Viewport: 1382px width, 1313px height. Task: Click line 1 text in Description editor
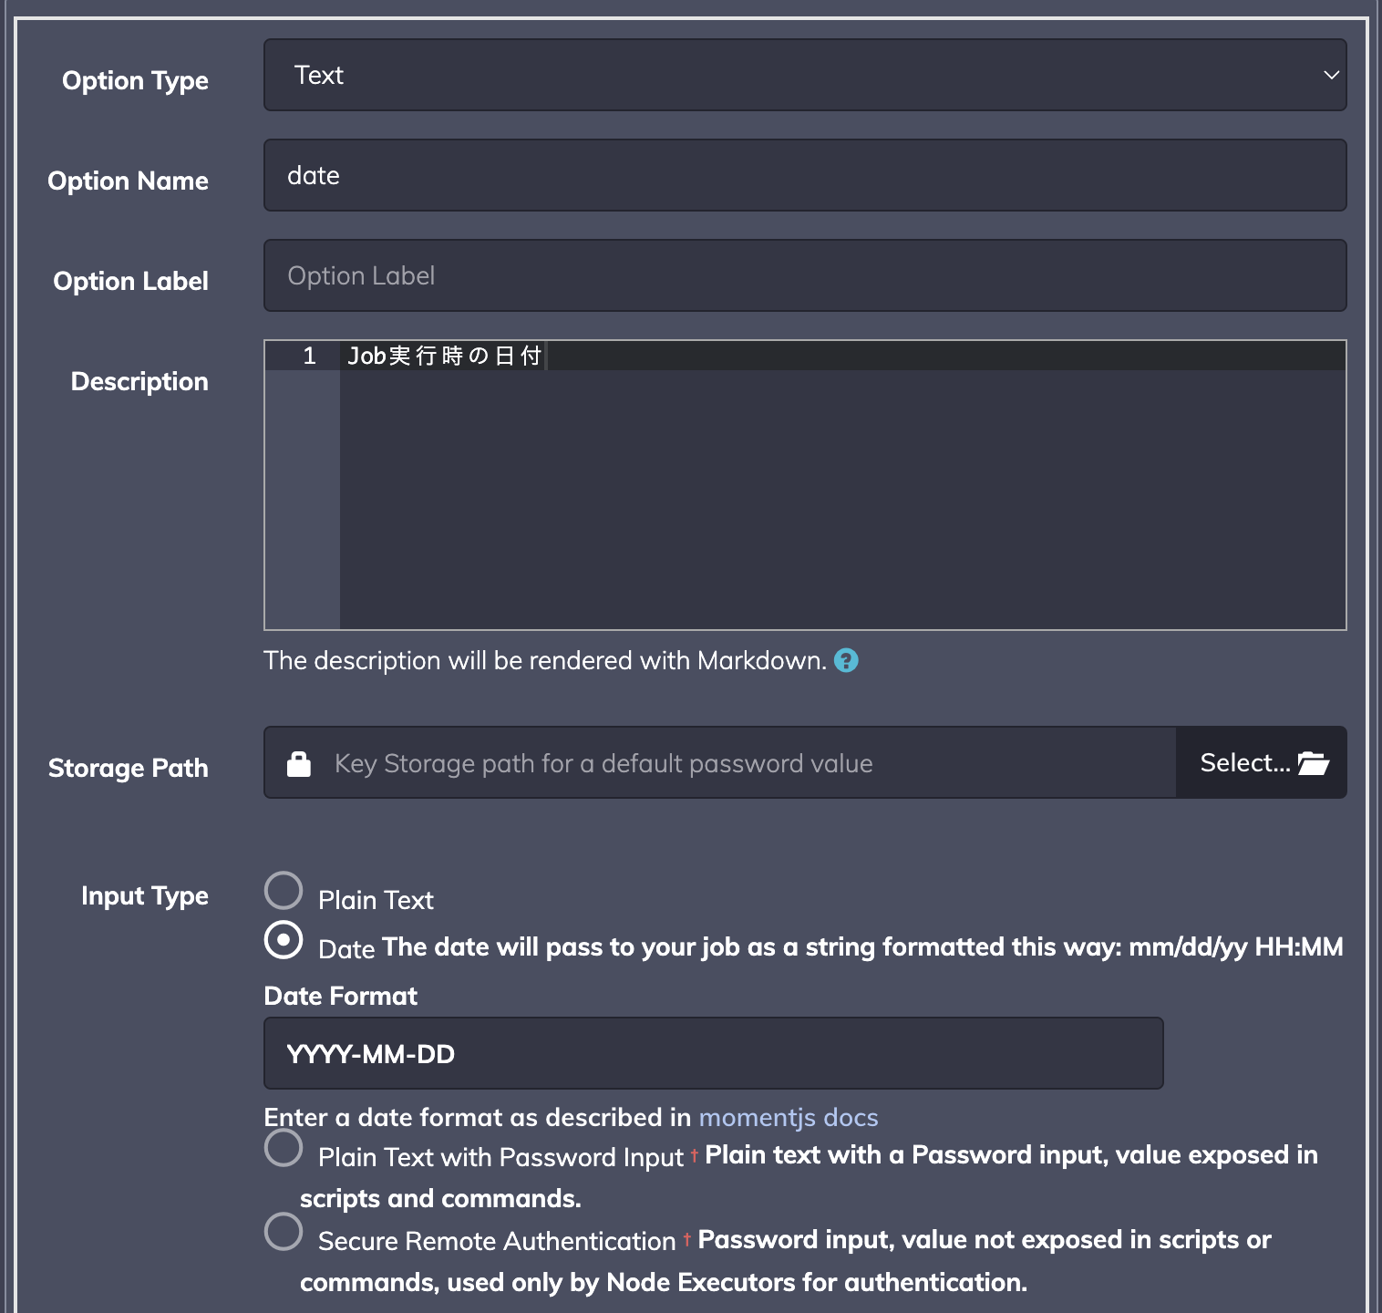[x=445, y=356]
